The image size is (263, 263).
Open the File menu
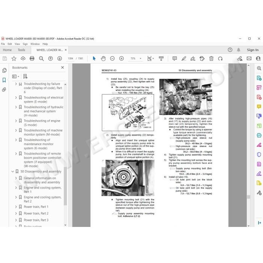(3, 44)
